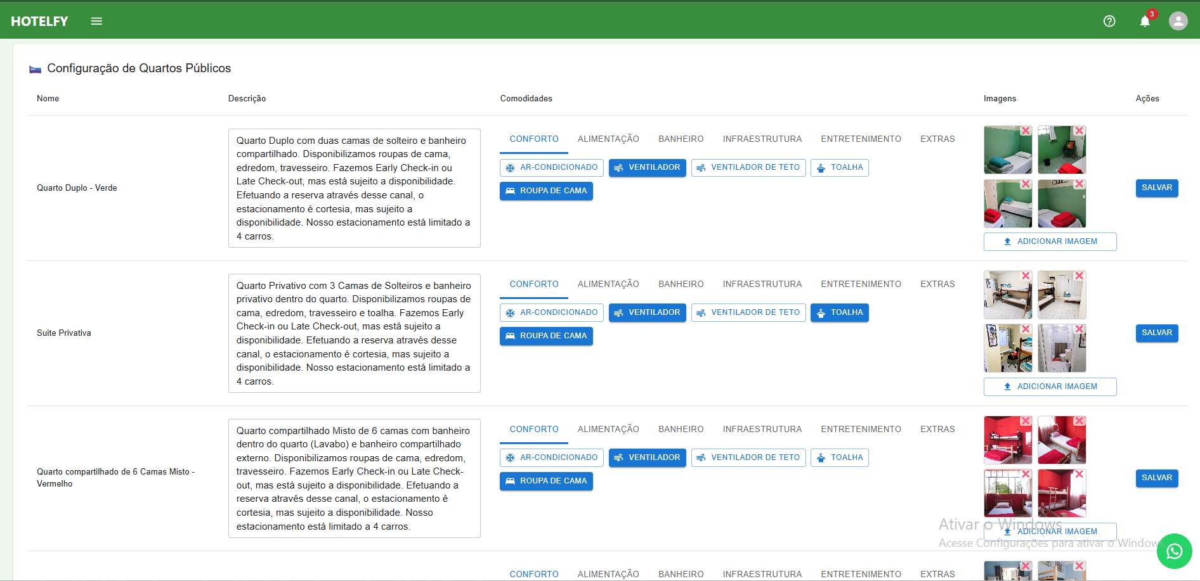Delete the second Suite Privativa image
Viewport: 1200px width, 581px height.
1079,276
